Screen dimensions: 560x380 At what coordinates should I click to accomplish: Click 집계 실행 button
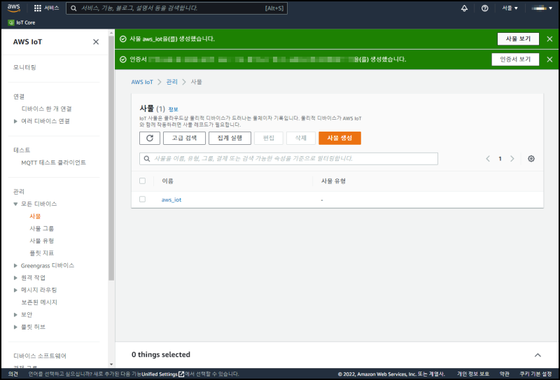coord(230,139)
